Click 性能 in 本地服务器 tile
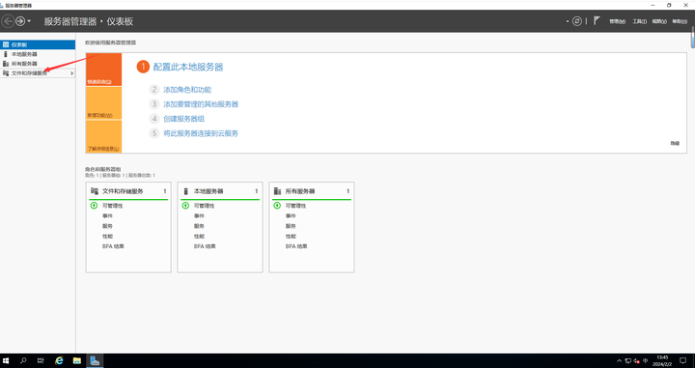The height and width of the screenshot is (368, 695). point(199,237)
